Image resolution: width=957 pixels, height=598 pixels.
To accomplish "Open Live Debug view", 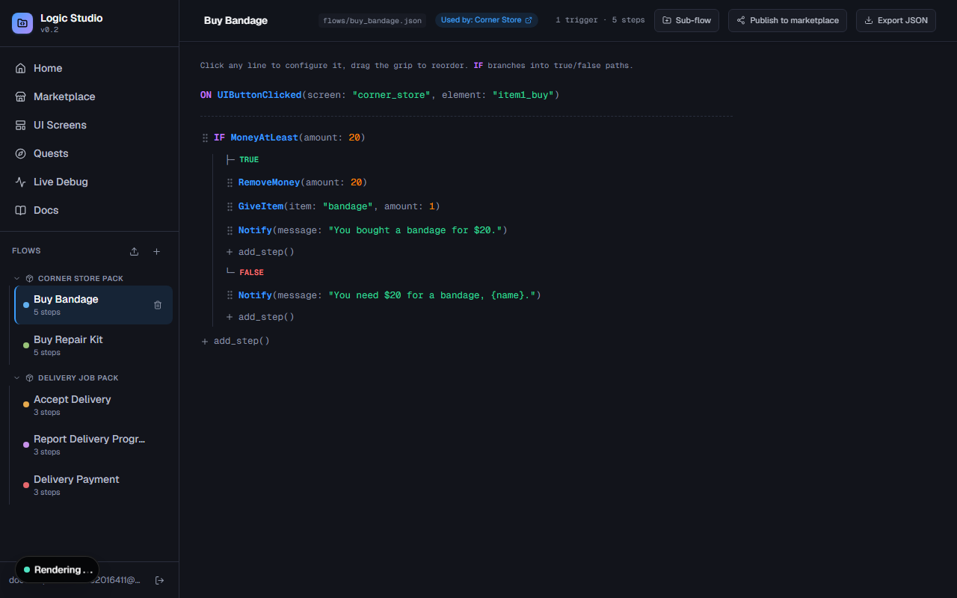I will coord(89,182).
